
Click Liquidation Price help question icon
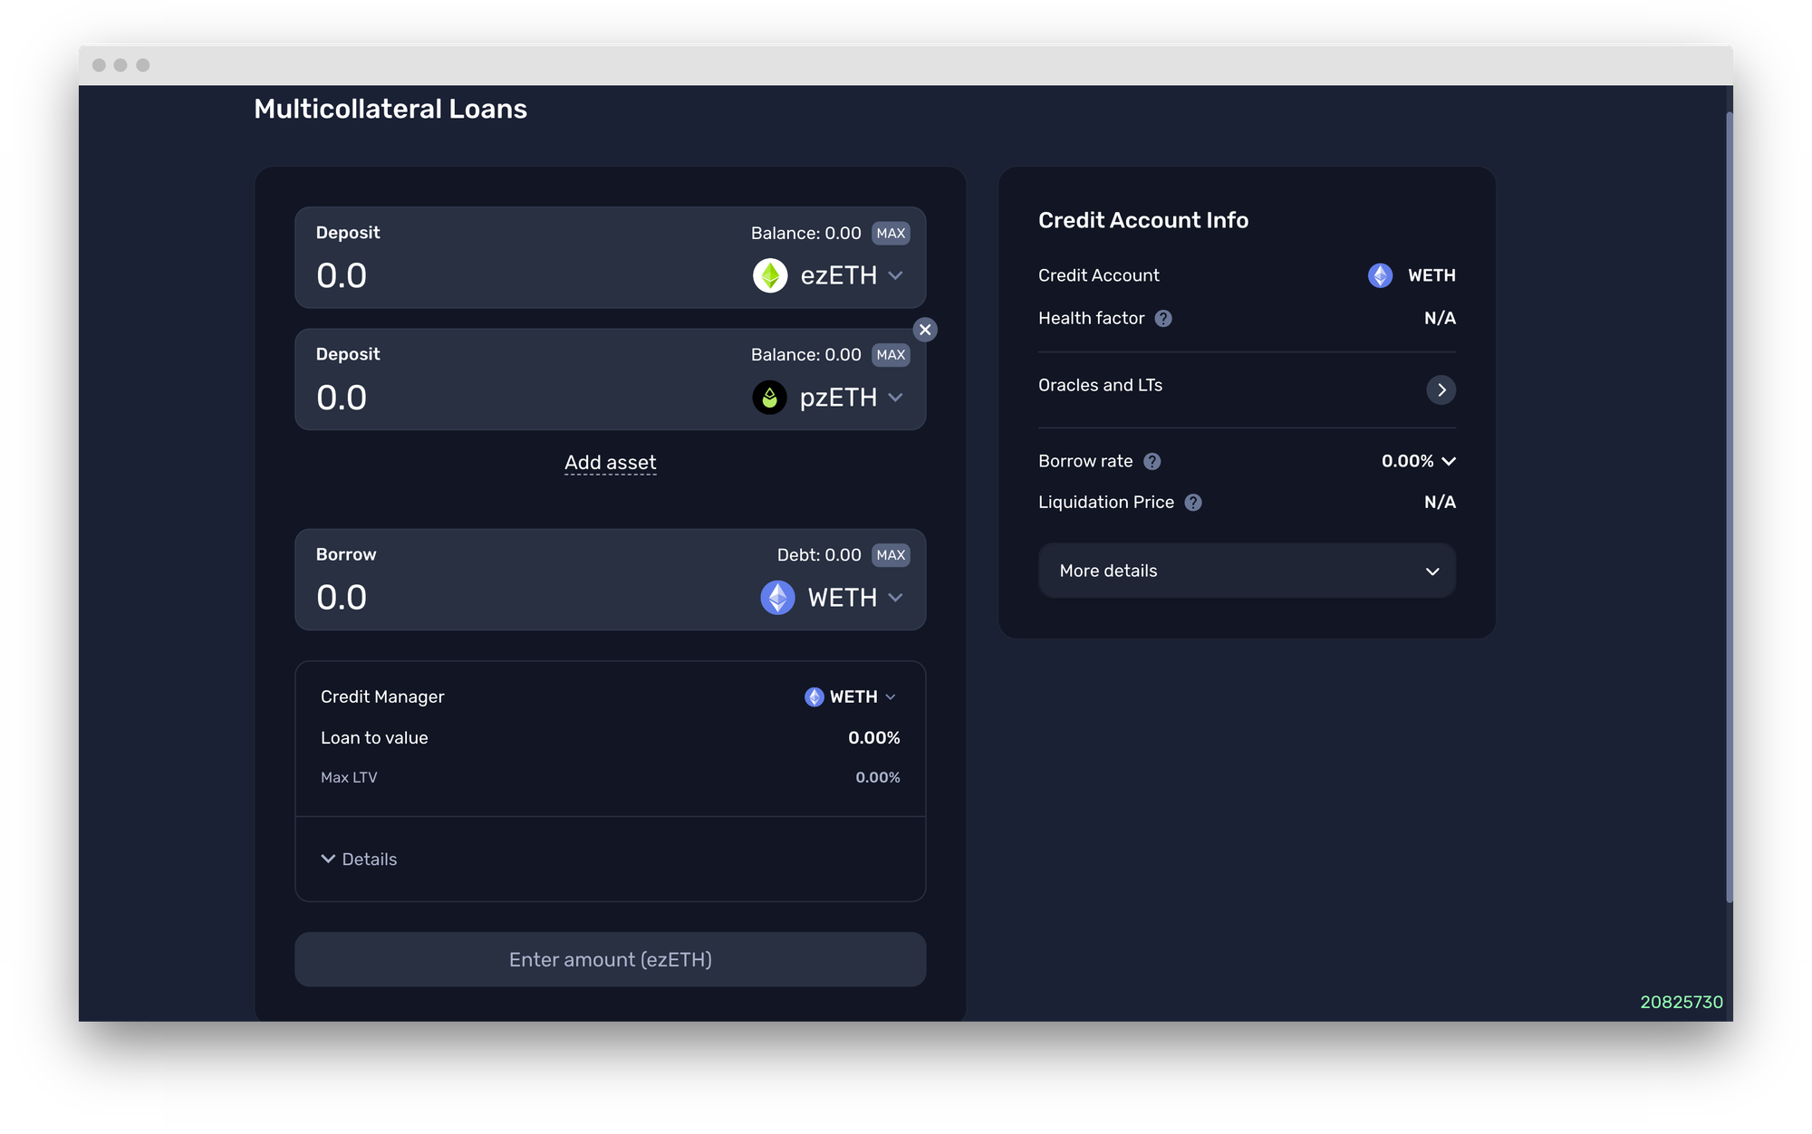(x=1193, y=503)
